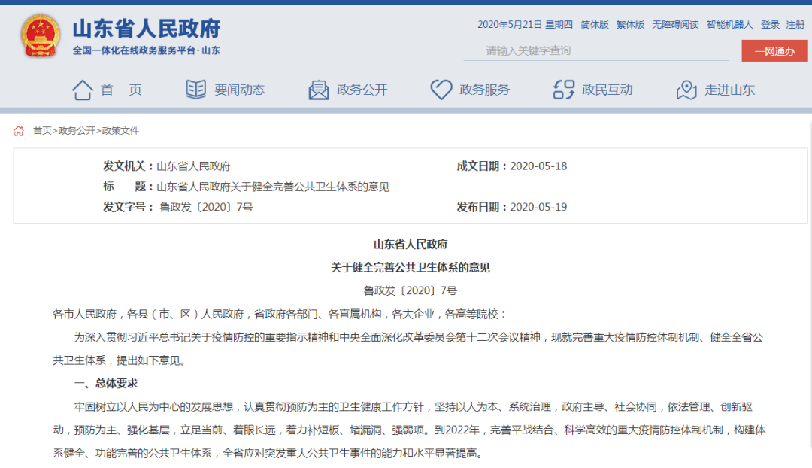The image size is (812, 468).
Task: Click the envelope icon beside 政务公开
Action: (319, 90)
